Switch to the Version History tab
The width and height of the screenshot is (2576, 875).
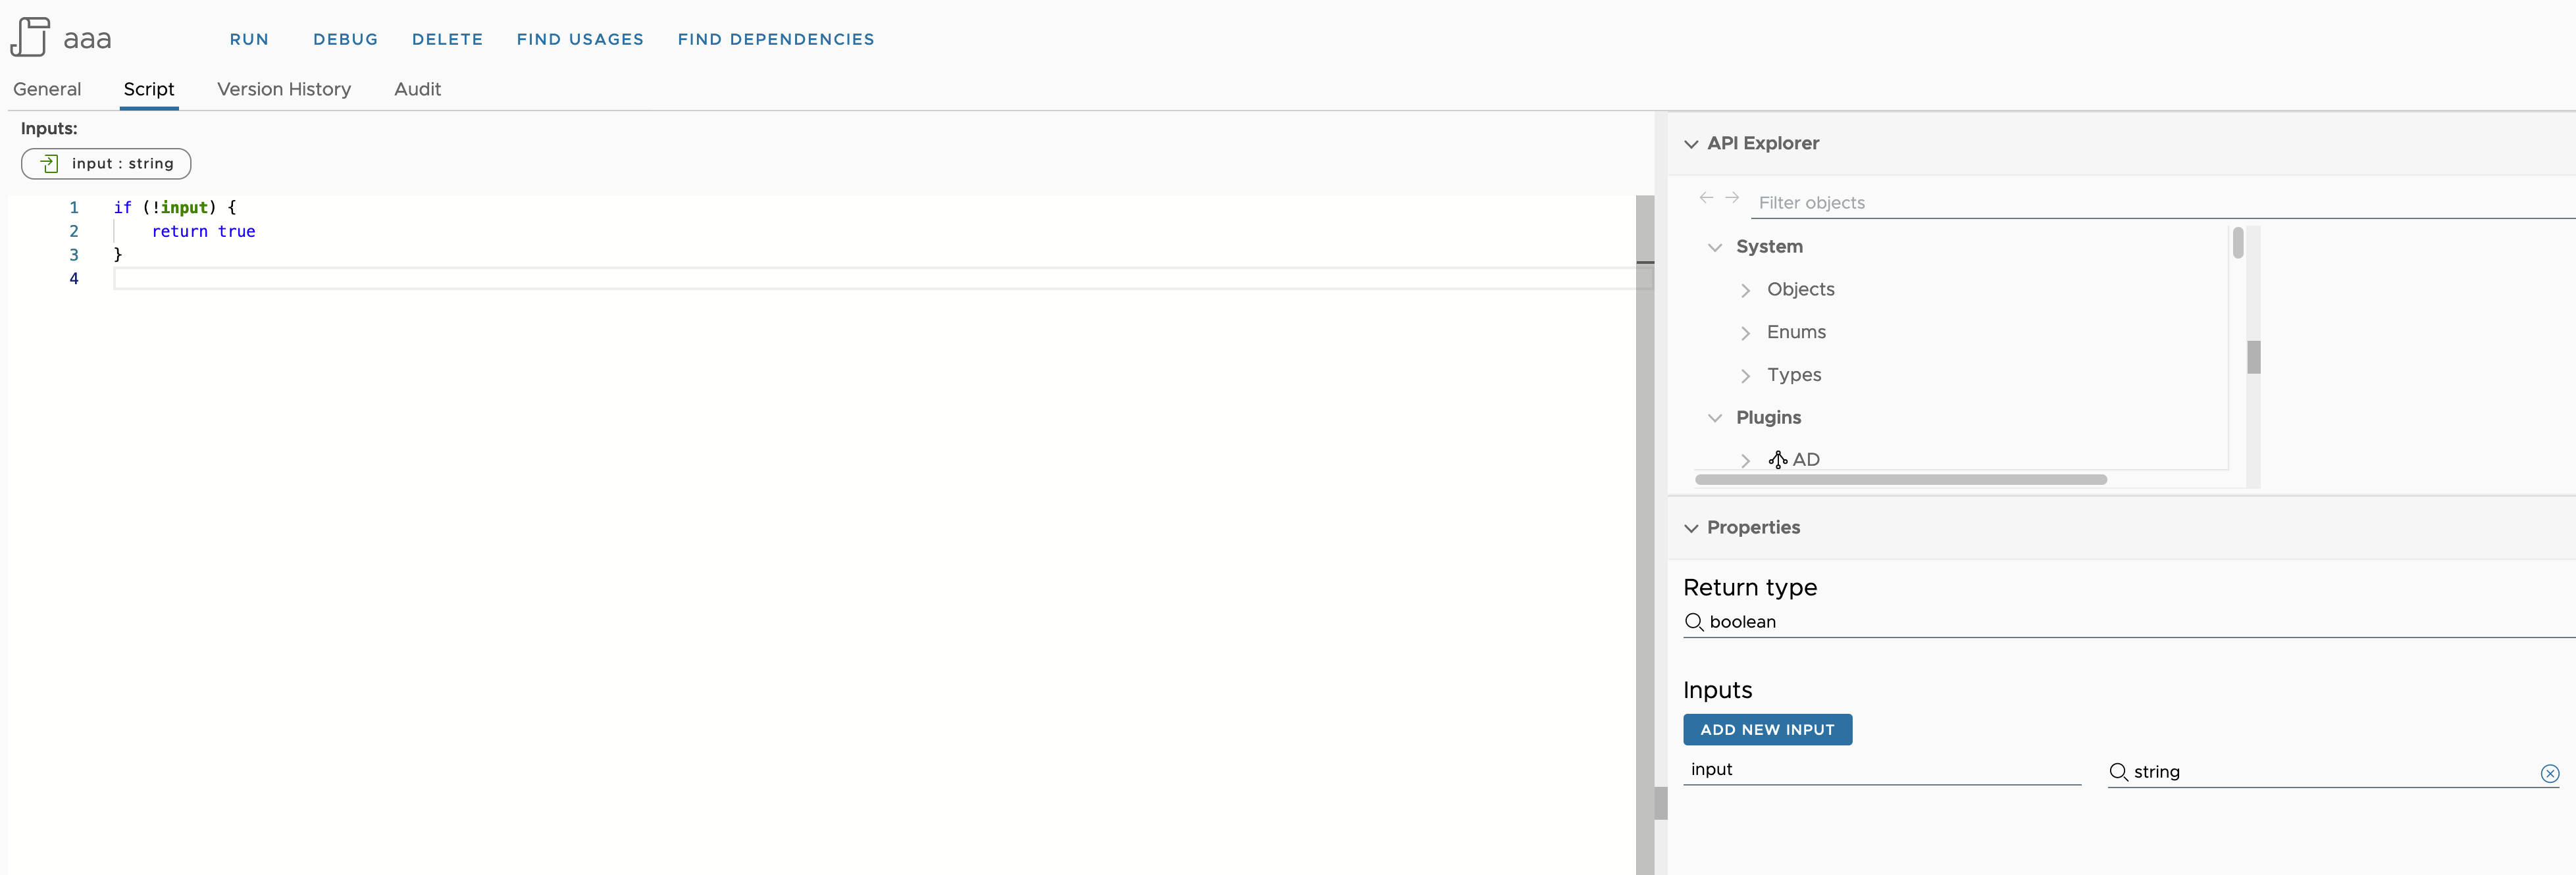pos(284,89)
